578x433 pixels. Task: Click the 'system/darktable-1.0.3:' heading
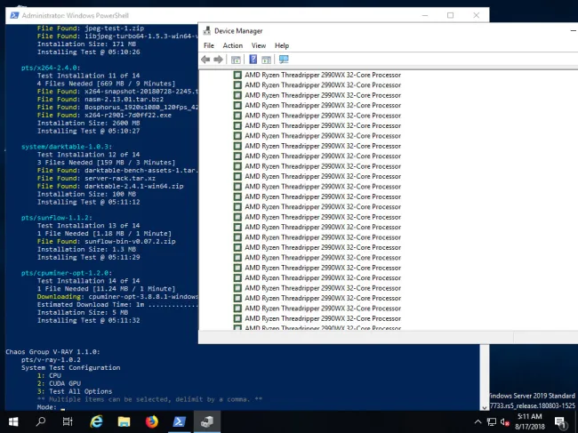(67, 147)
